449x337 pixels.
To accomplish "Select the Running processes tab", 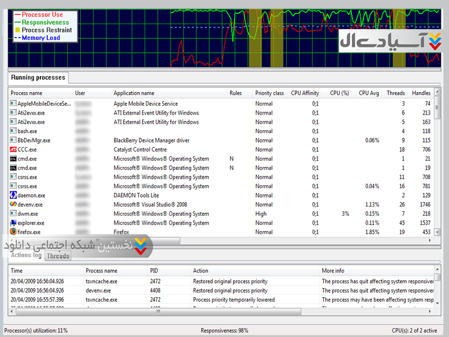I will pyautogui.click(x=38, y=78).
